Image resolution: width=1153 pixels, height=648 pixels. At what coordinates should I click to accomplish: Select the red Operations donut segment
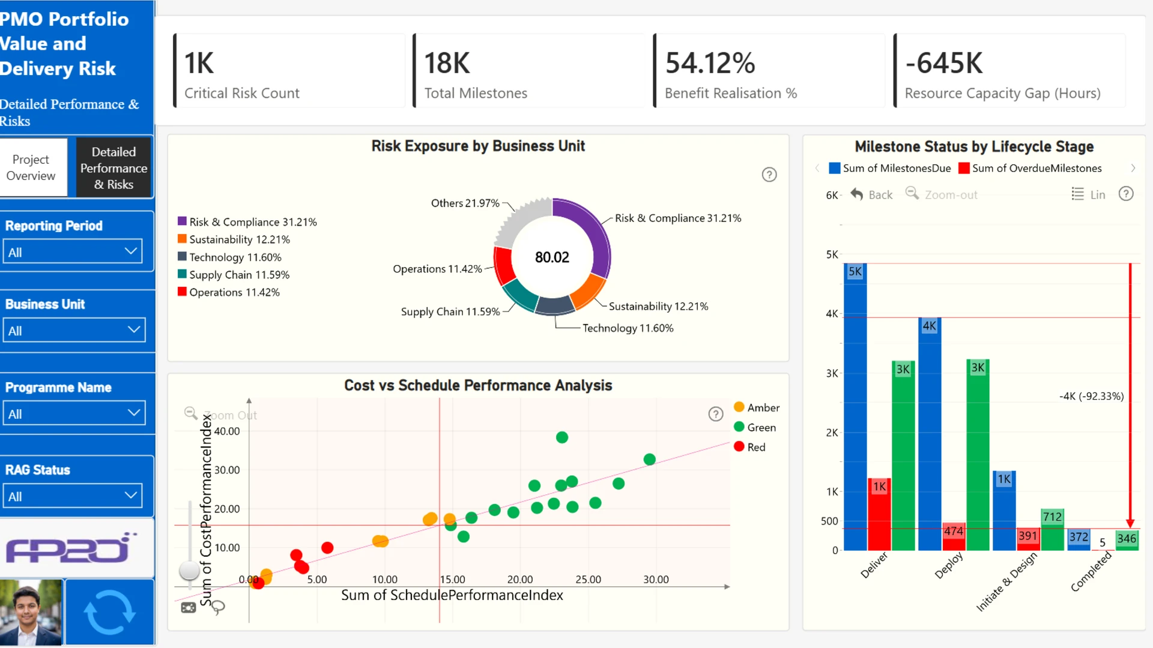(x=504, y=265)
